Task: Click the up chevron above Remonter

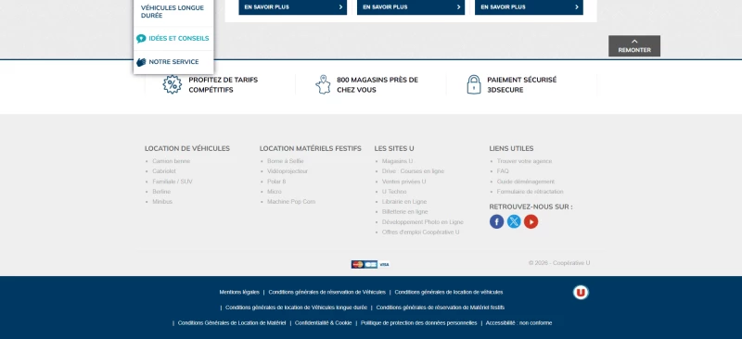Action: pos(634,42)
